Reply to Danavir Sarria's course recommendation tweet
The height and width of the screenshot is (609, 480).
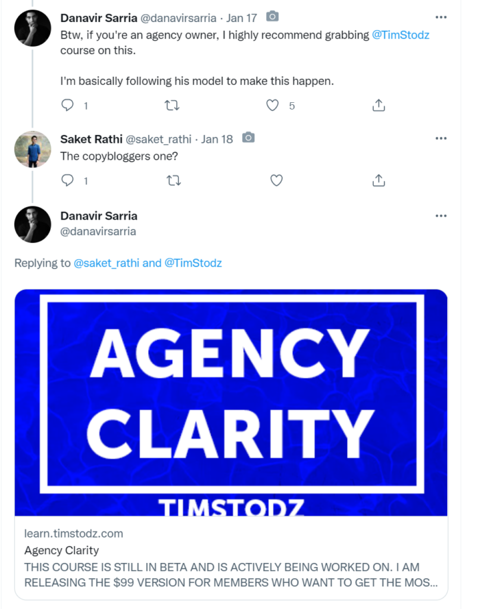pyautogui.click(x=68, y=106)
